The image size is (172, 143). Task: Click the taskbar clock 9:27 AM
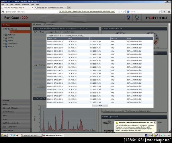pyautogui.click(x=167, y=136)
